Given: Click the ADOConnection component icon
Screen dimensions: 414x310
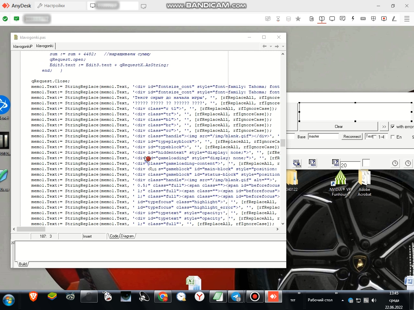Looking at the screenshot, I should point(297,163).
